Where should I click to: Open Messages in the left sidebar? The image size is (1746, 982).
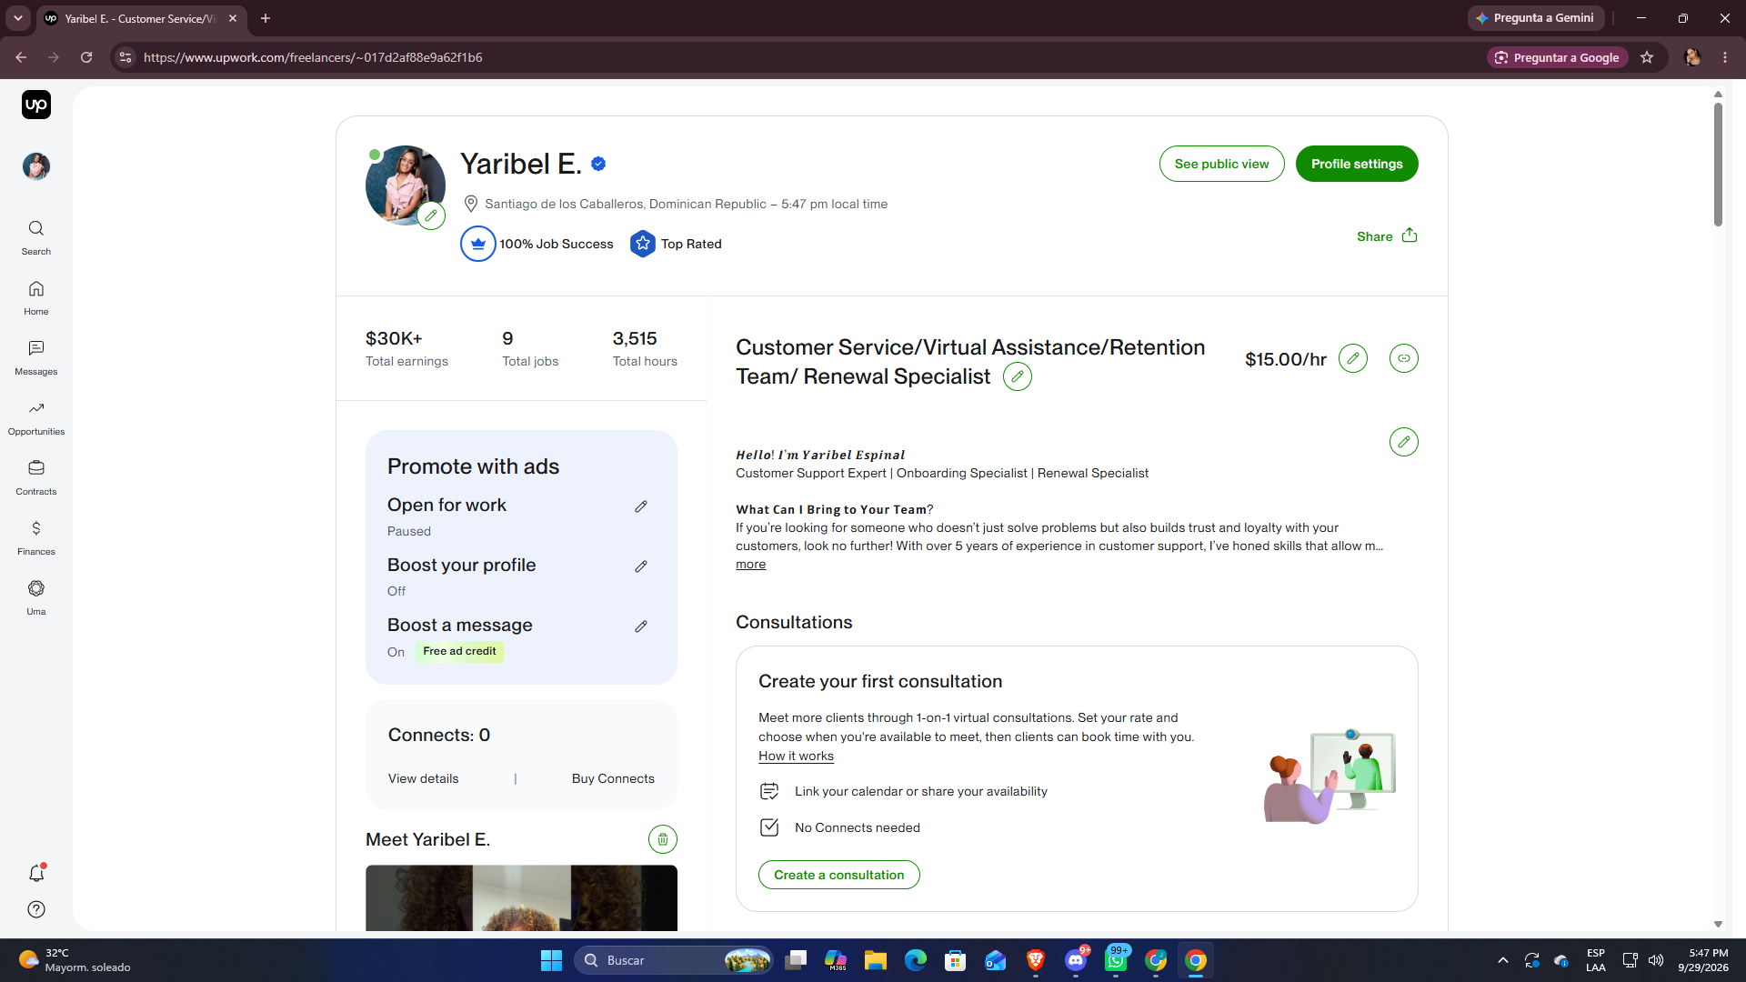[36, 358]
